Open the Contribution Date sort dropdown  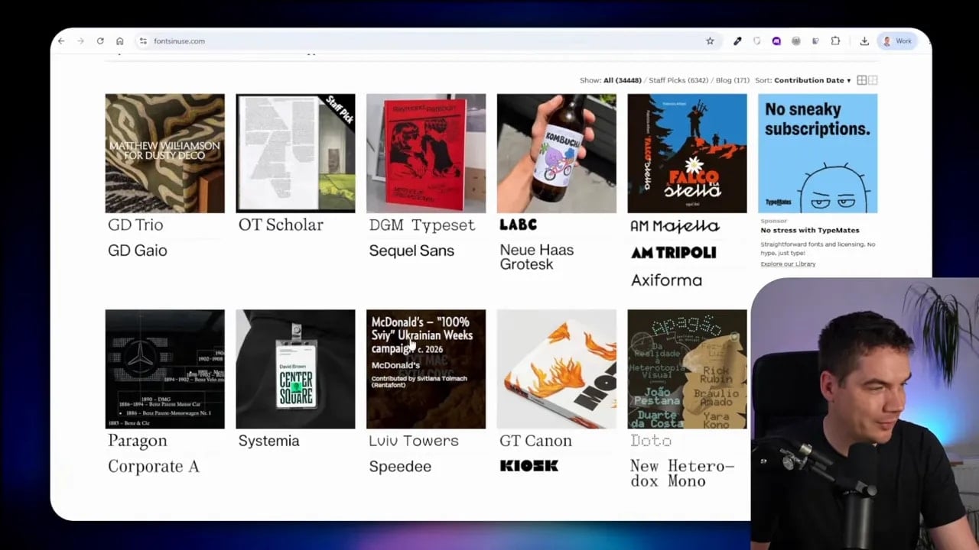point(812,80)
